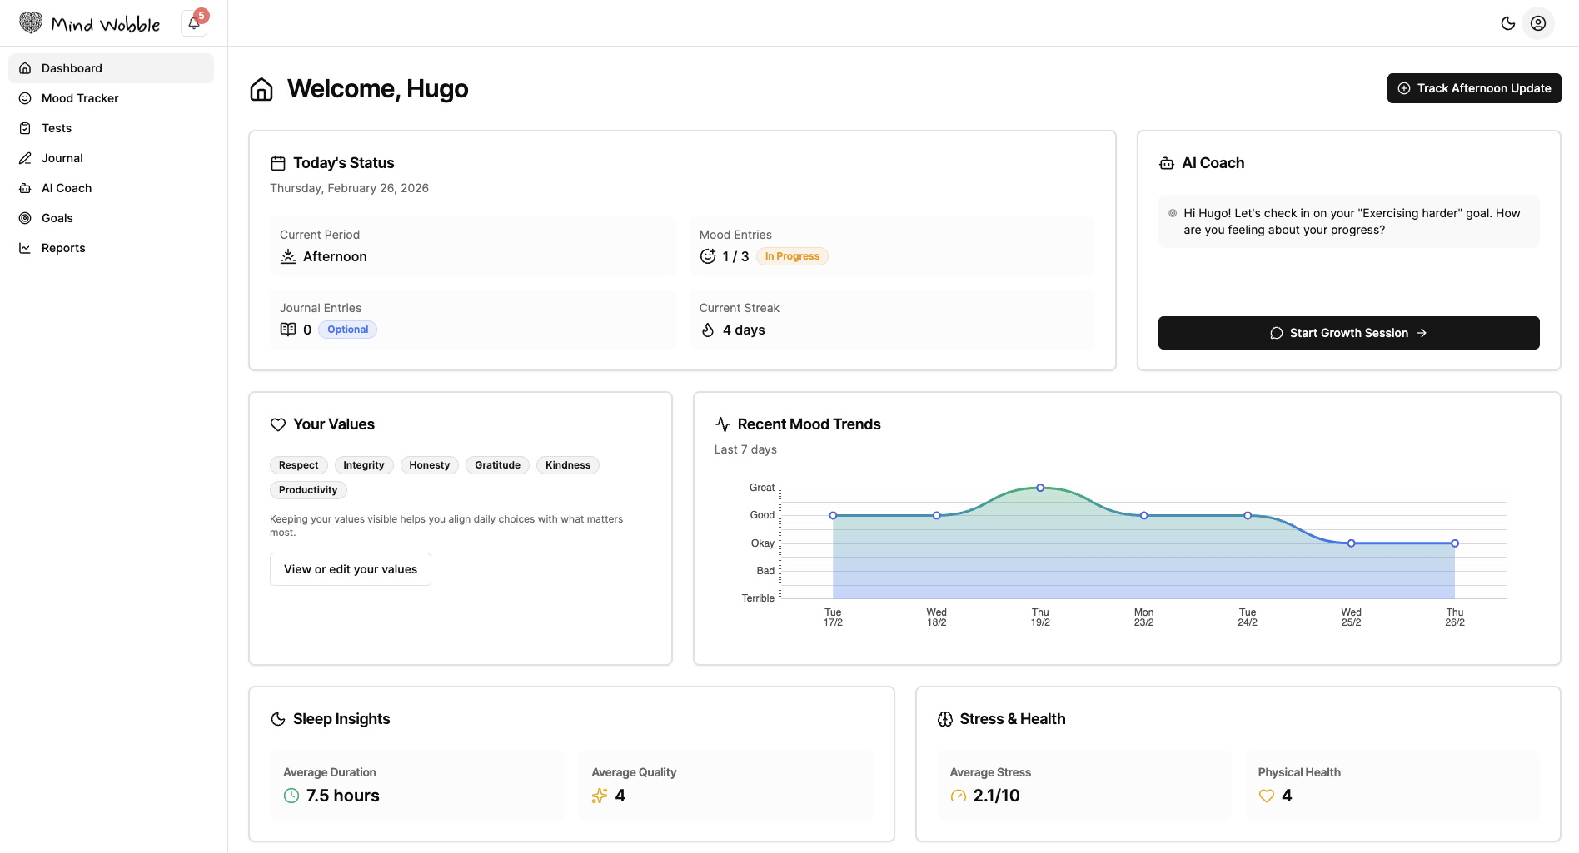Click the Track Afternoon Update button
The width and height of the screenshot is (1579, 853).
(1474, 88)
